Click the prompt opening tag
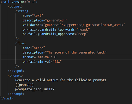The image size is (132, 104). tap(15, 75)
